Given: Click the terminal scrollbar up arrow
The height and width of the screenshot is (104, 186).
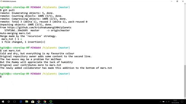Looking at the screenshot, I should pyautogui.click(x=185, y=4).
